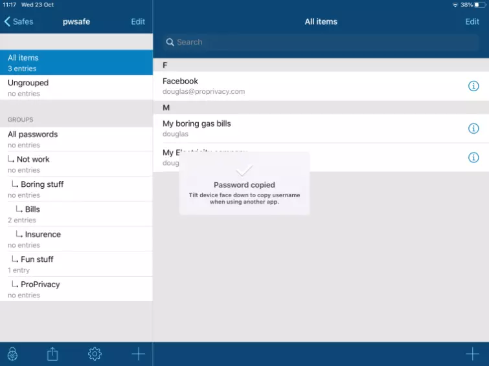
Task: Show info for Facebook entry
Action: point(473,86)
